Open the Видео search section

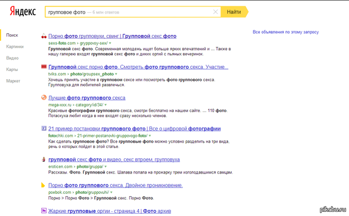(12, 58)
